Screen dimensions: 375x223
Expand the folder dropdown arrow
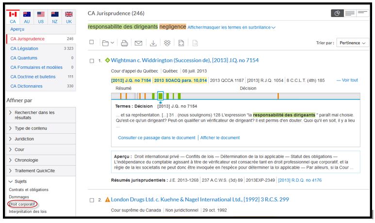(112, 43)
